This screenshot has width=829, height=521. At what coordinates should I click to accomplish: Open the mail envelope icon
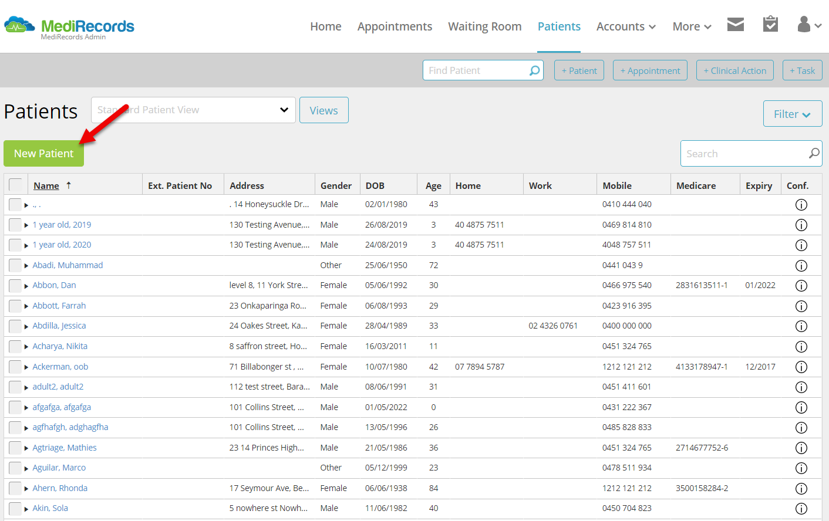[x=736, y=24]
